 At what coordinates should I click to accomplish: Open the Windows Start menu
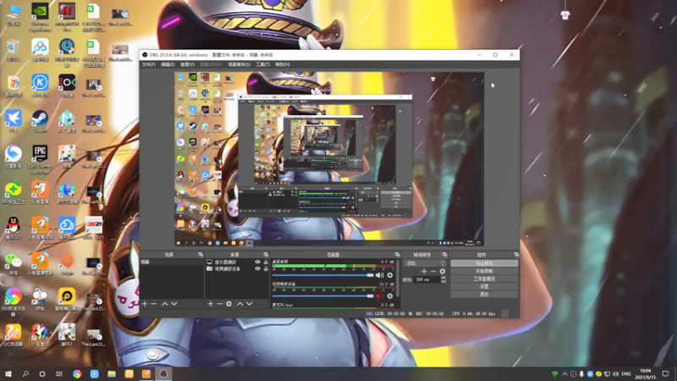[8, 373]
